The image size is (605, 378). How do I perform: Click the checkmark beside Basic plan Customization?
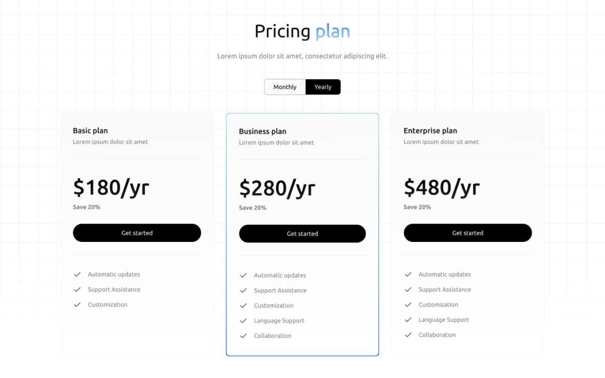[x=77, y=304]
